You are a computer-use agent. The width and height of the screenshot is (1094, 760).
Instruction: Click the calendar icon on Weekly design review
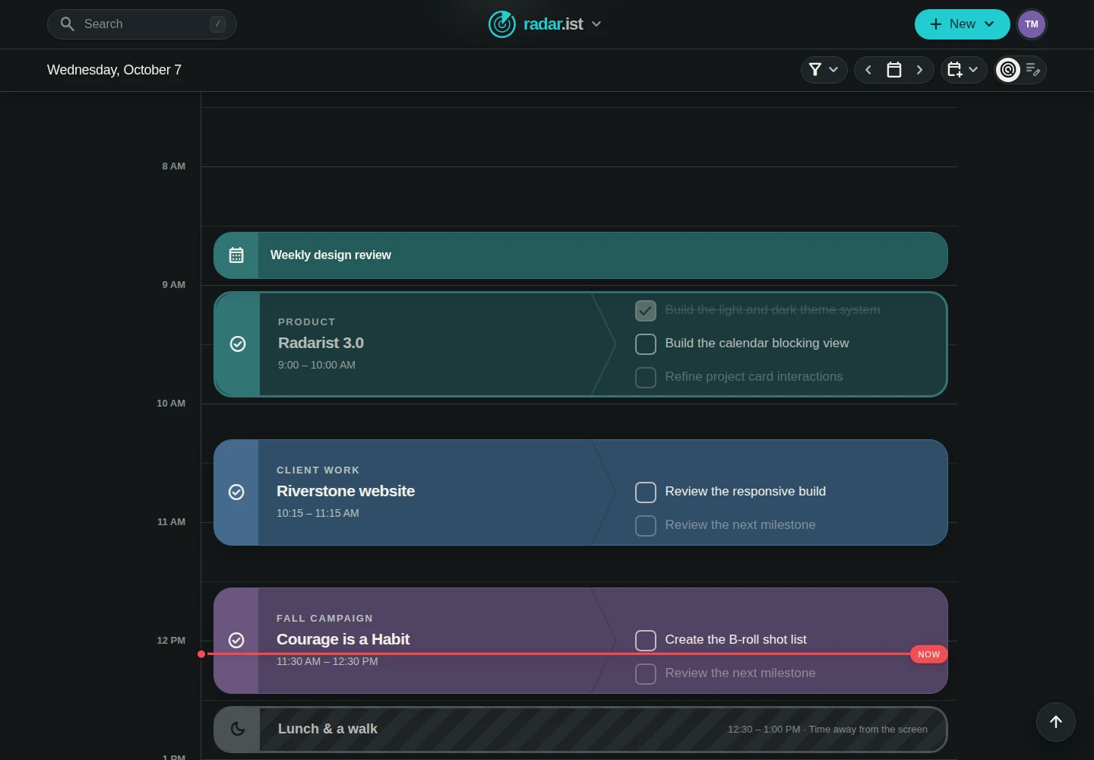click(x=236, y=255)
